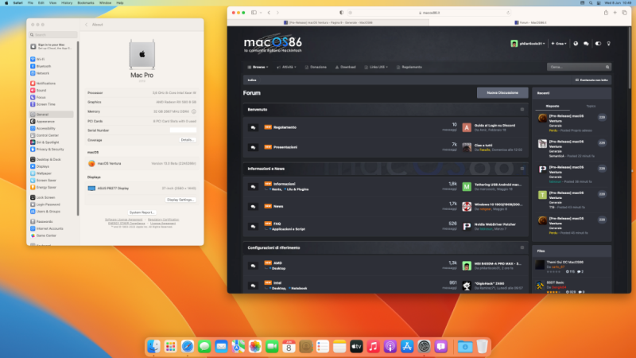Click Details button next to Coverage
Image resolution: width=636 pixels, height=358 pixels.
tap(187, 140)
